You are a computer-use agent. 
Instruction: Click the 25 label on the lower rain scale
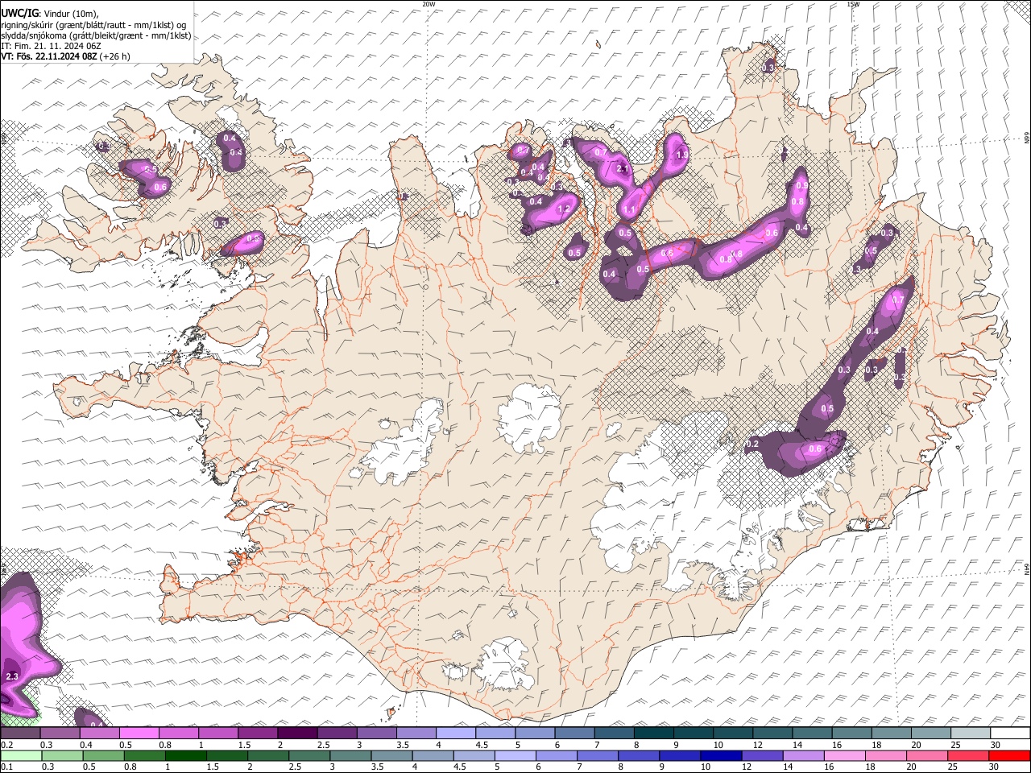coord(954,767)
